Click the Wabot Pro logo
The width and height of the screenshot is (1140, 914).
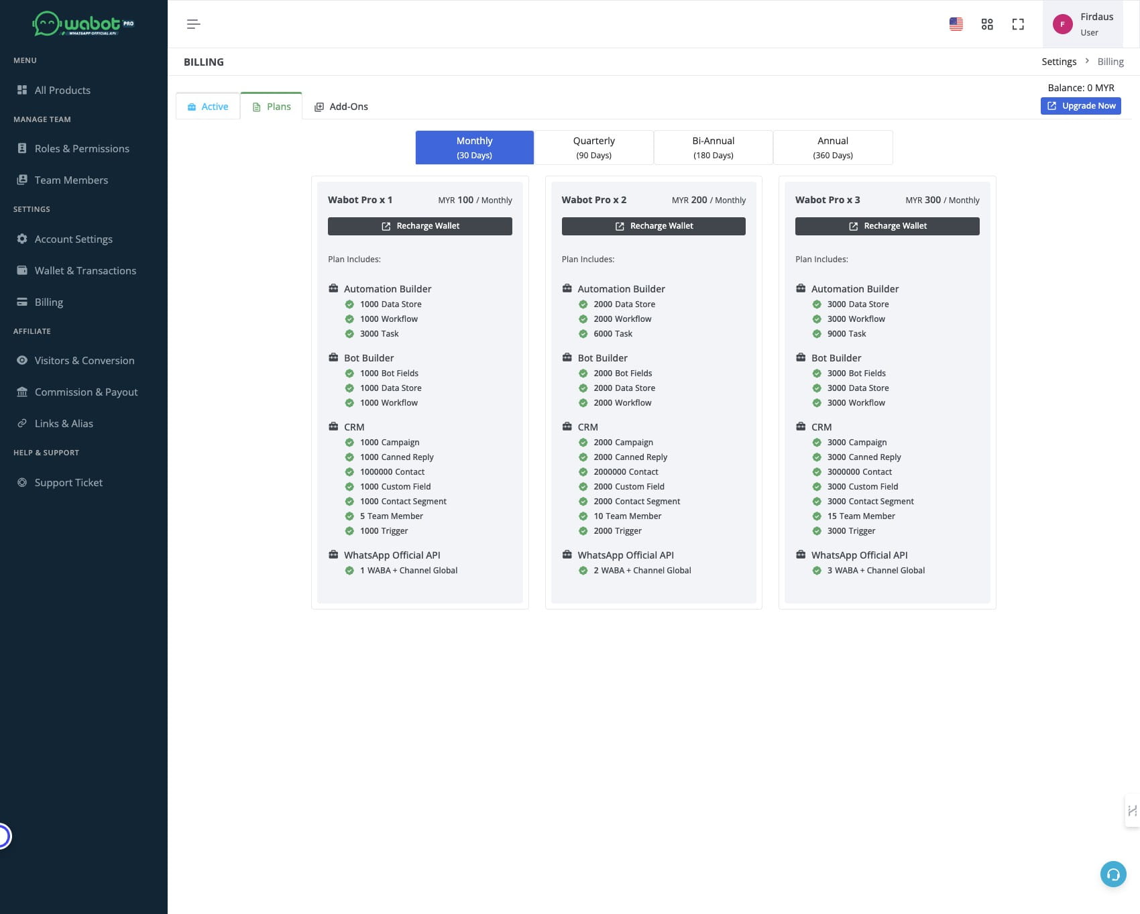tap(83, 24)
